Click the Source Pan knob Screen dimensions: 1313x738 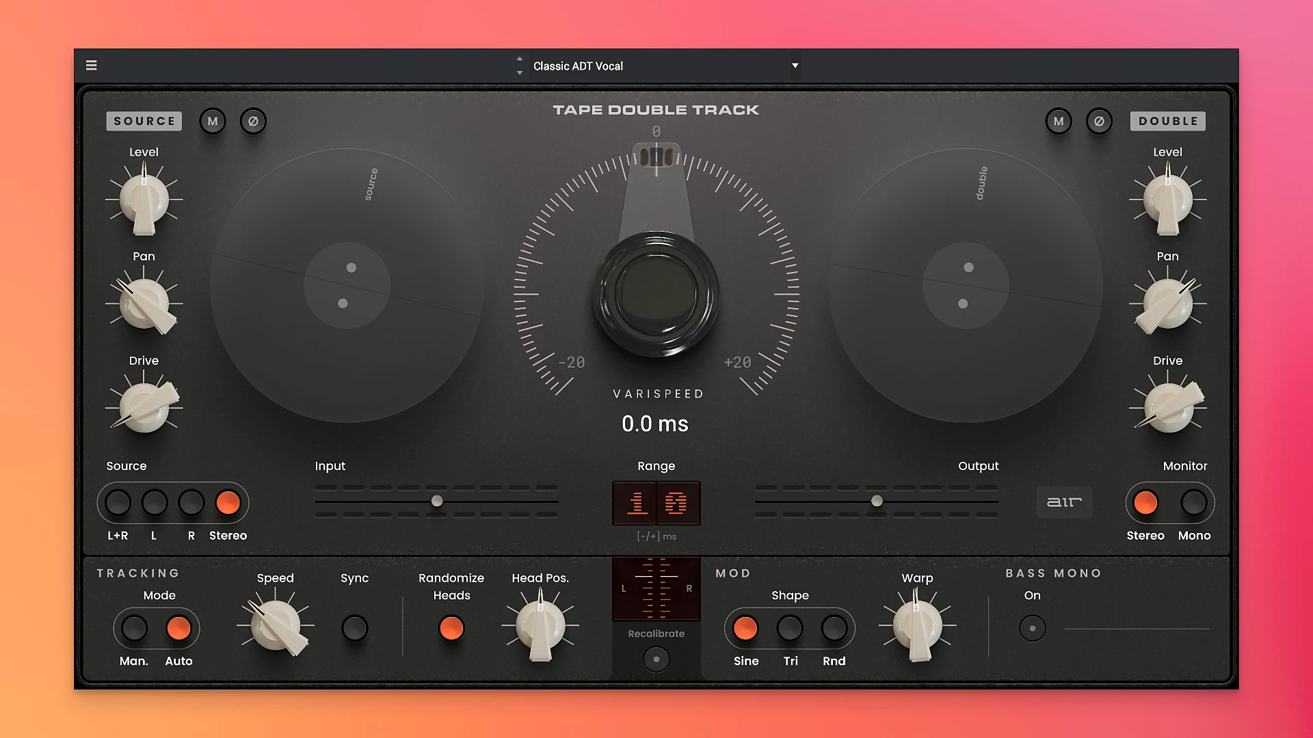pyautogui.click(x=144, y=303)
